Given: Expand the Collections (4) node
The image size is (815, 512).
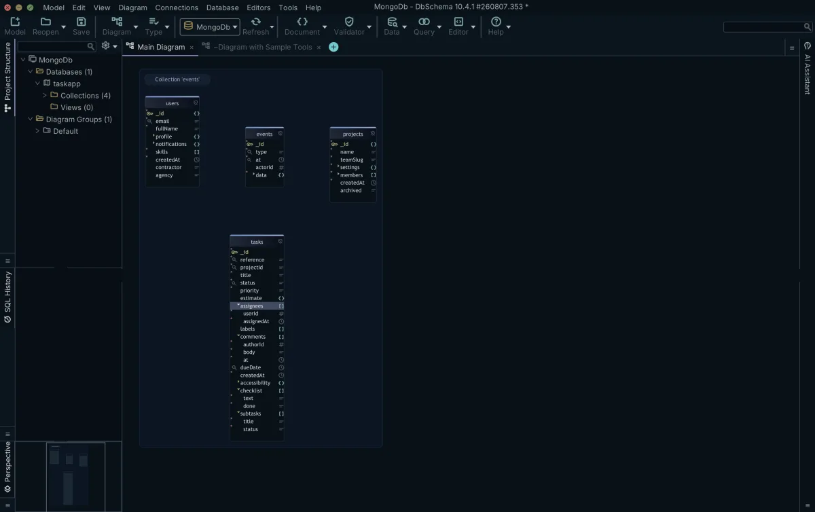Looking at the screenshot, I should pos(45,95).
